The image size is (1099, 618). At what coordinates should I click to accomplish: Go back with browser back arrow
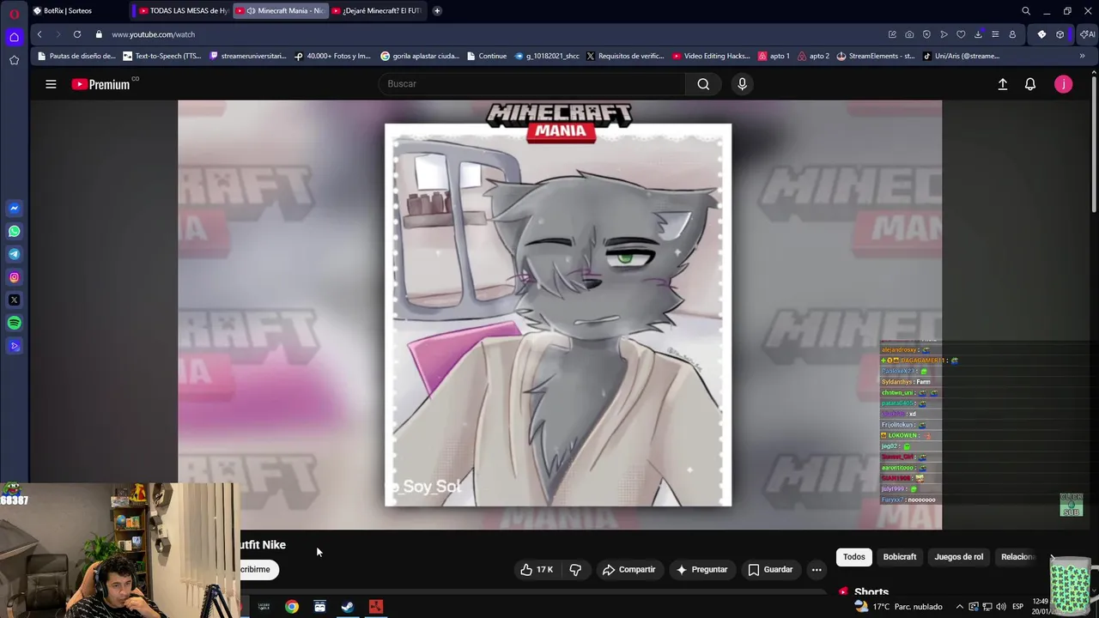[x=39, y=34]
